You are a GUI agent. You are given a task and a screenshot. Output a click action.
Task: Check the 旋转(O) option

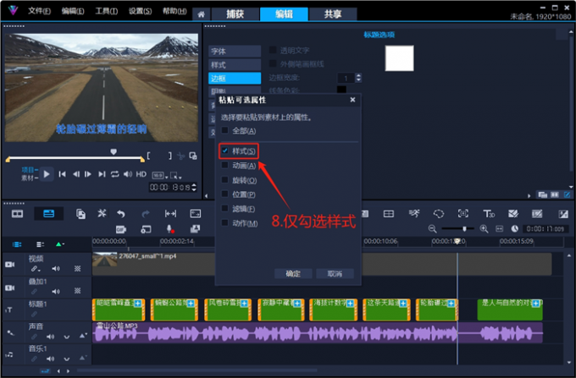(224, 179)
